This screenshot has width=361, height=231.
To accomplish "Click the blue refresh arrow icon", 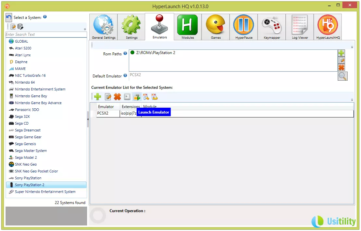I will pyautogui.click(x=9, y=17).
